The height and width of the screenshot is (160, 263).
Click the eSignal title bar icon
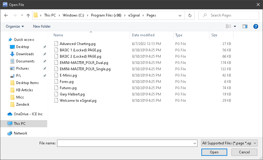(x=5, y=5)
